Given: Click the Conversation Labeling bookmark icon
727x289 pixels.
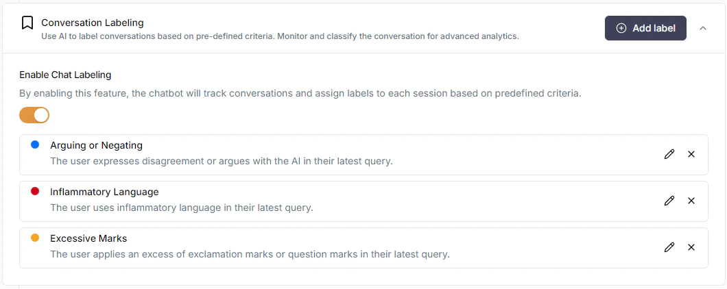Looking at the screenshot, I should pyautogui.click(x=27, y=23).
